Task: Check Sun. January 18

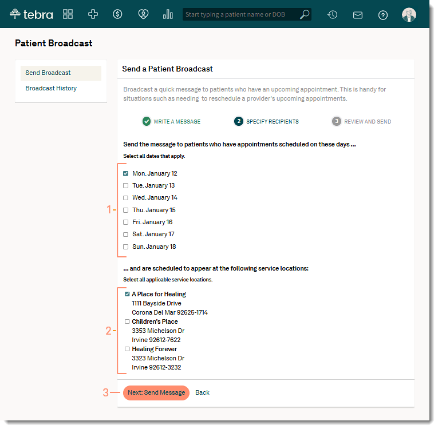Action: tap(126, 247)
